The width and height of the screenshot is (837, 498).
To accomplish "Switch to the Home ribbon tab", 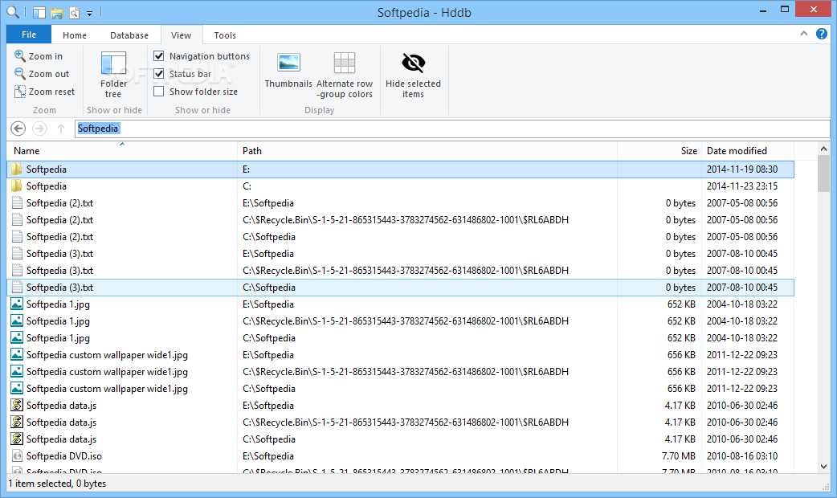I will click(75, 35).
